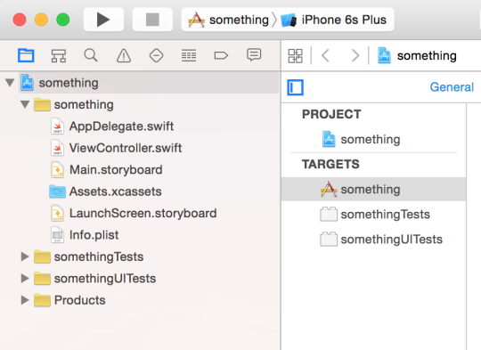Image resolution: width=481 pixels, height=350 pixels.
Task: Zoom the Xcode window
Action: pyautogui.click(x=63, y=20)
